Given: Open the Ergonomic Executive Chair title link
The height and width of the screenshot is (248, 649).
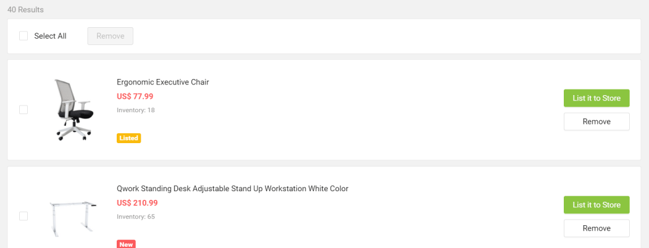Looking at the screenshot, I should pyautogui.click(x=163, y=82).
